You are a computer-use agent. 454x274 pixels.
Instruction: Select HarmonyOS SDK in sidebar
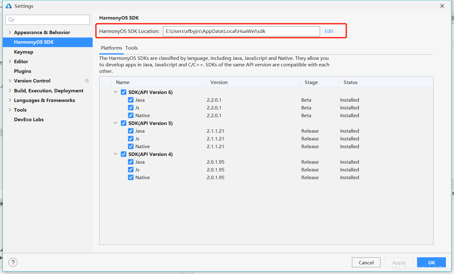48,42
